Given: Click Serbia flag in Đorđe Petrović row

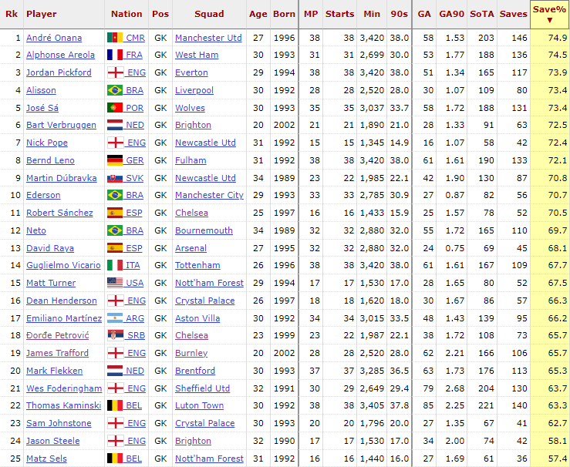Looking at the screenshot, I should 116,335.
